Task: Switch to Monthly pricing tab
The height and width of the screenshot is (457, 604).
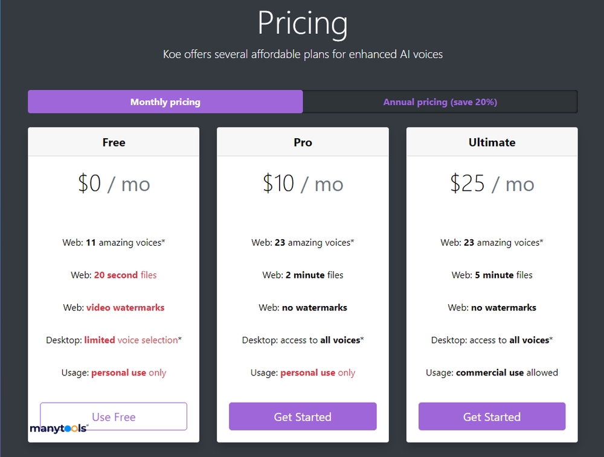Action: (x=165, y=102)
